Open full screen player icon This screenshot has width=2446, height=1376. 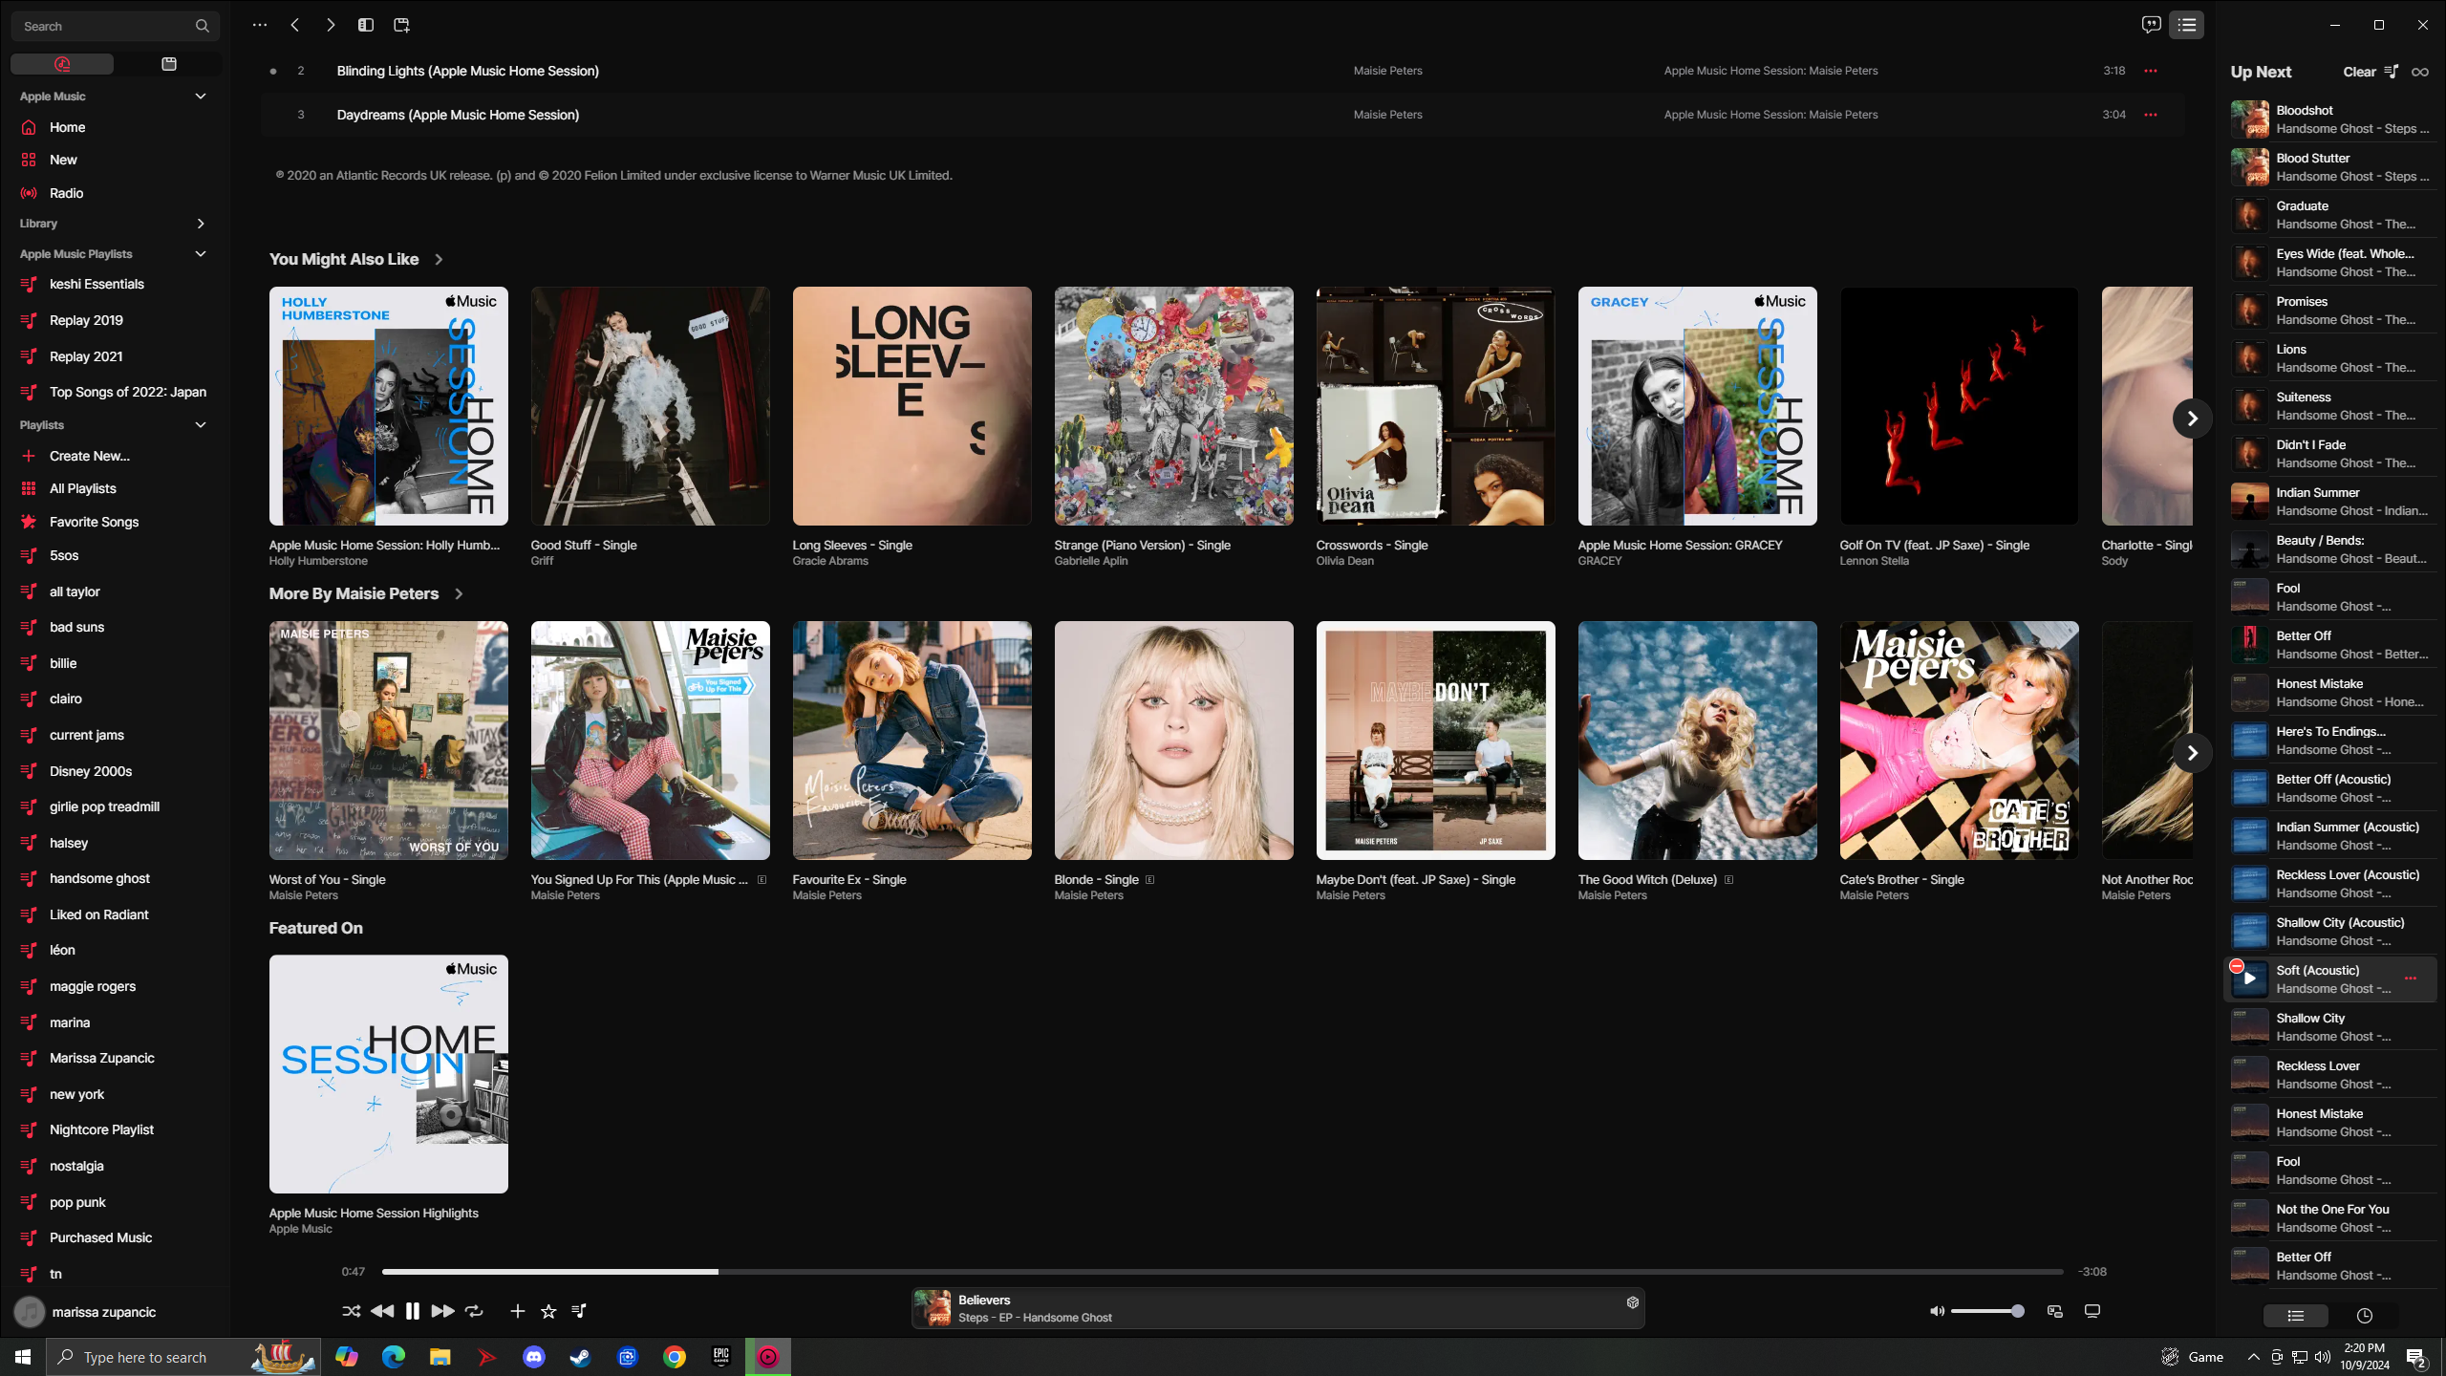pos(2092,1311)
